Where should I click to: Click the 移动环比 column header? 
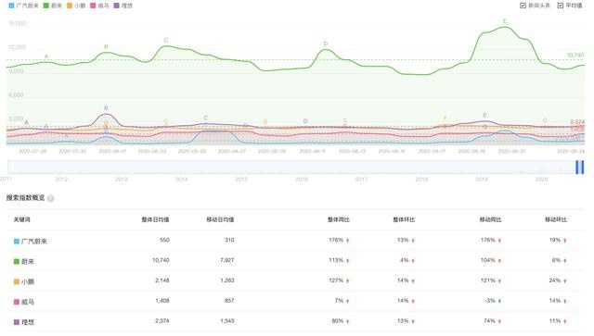pyautogui.click(x=556, y=219)
